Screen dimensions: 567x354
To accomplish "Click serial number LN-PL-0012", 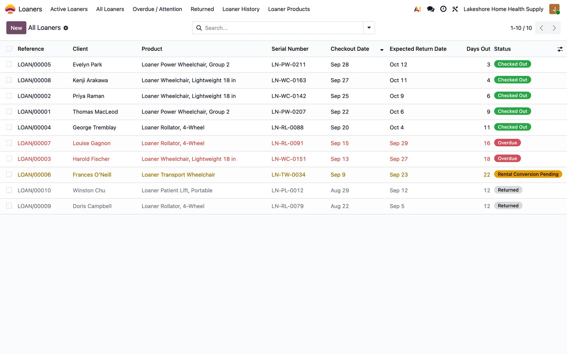I will 287,190.
